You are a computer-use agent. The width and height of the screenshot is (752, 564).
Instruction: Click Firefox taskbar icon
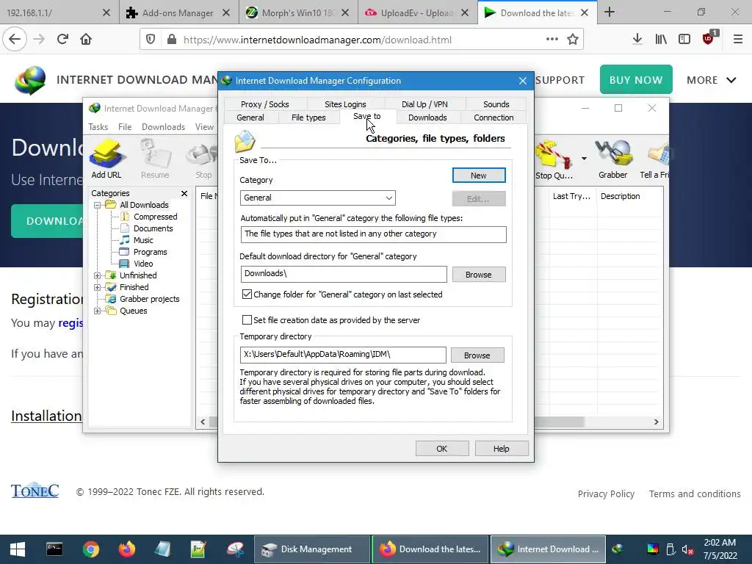(126, 549)
